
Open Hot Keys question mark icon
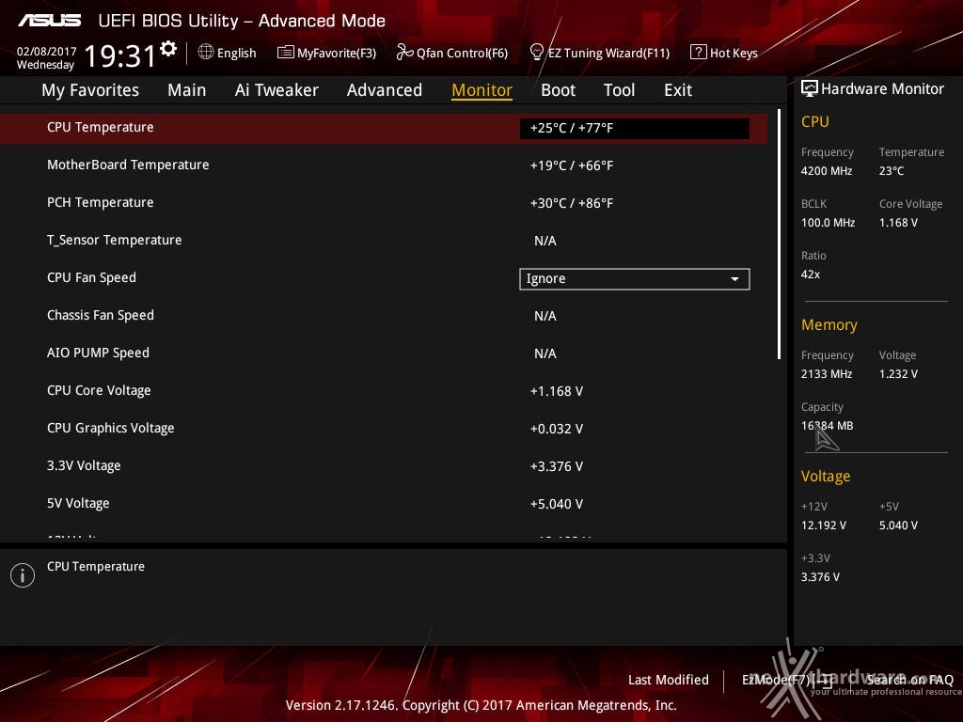point(699,53)
